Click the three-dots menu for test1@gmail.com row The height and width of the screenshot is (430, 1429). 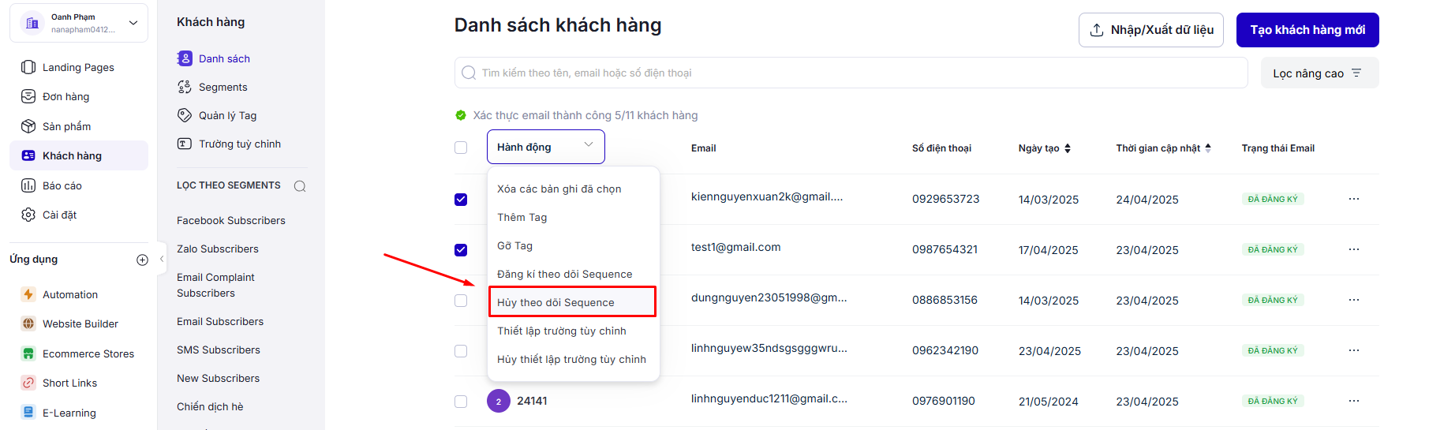(1354, 249)
